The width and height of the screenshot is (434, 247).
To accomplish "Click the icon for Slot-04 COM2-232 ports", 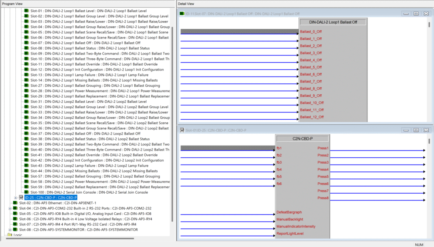I will (15, 209).
